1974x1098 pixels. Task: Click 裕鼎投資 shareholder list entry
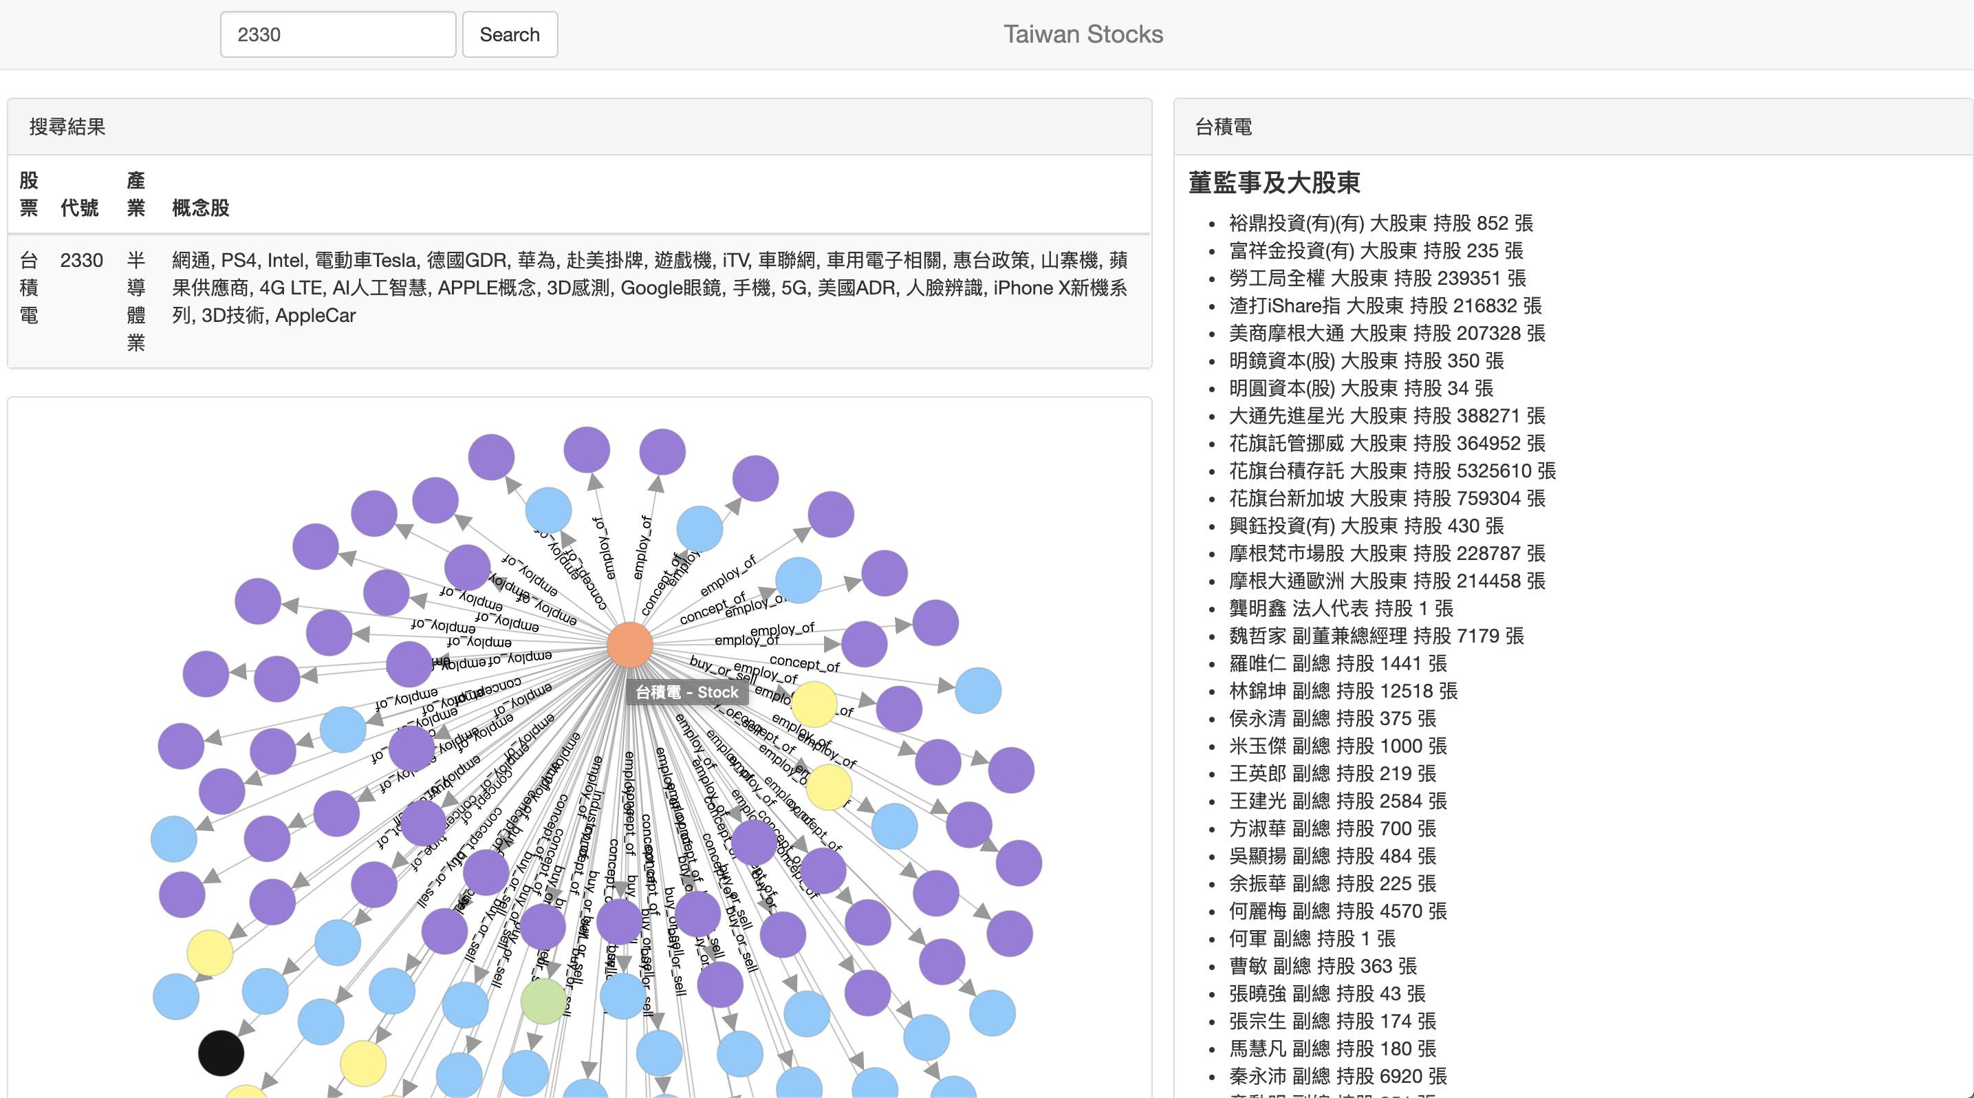click(1380, 223)
